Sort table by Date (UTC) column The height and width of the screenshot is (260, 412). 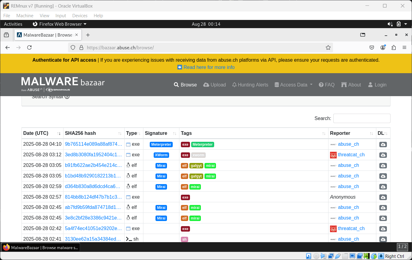[x=43, y=133]
